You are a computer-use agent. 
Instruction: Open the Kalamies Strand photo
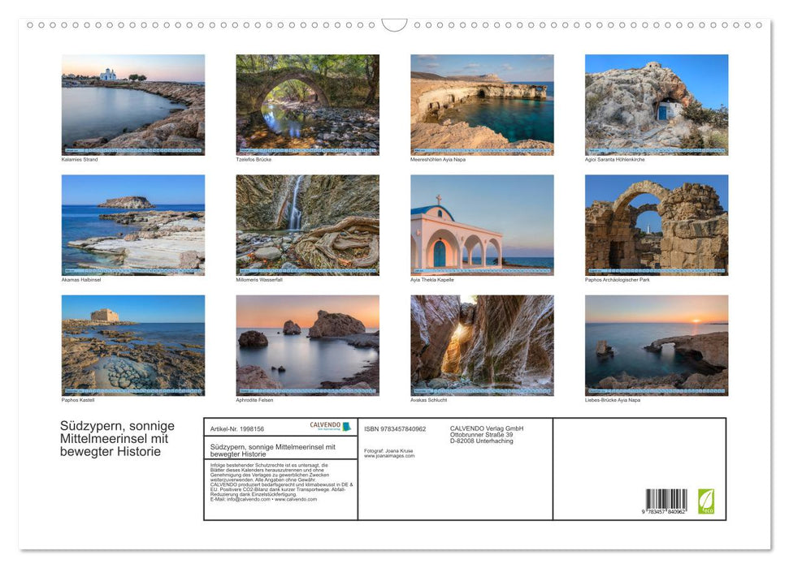coord(133,105)
